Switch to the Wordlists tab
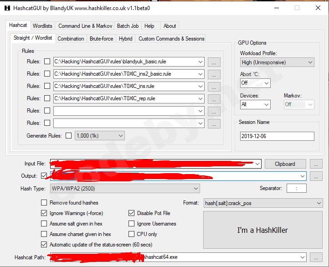The height and width of the screenshot is (267, 329). (x=42, y=26)
